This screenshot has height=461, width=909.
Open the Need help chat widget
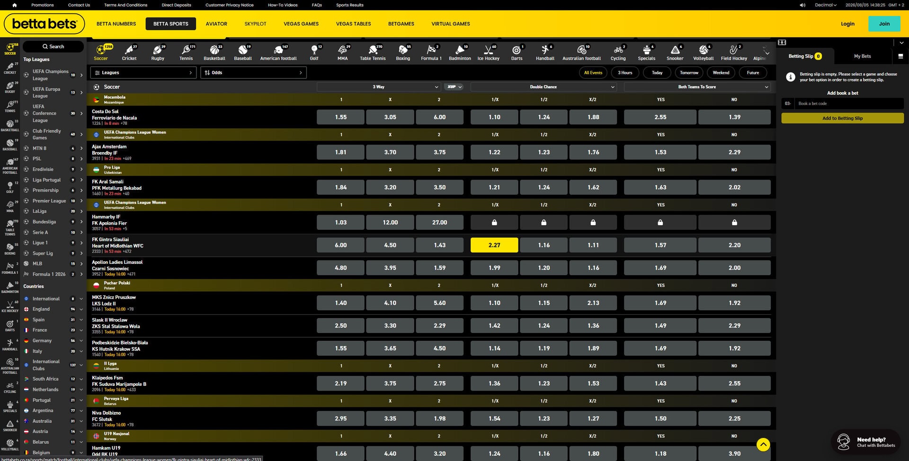(x=865, y=442)
